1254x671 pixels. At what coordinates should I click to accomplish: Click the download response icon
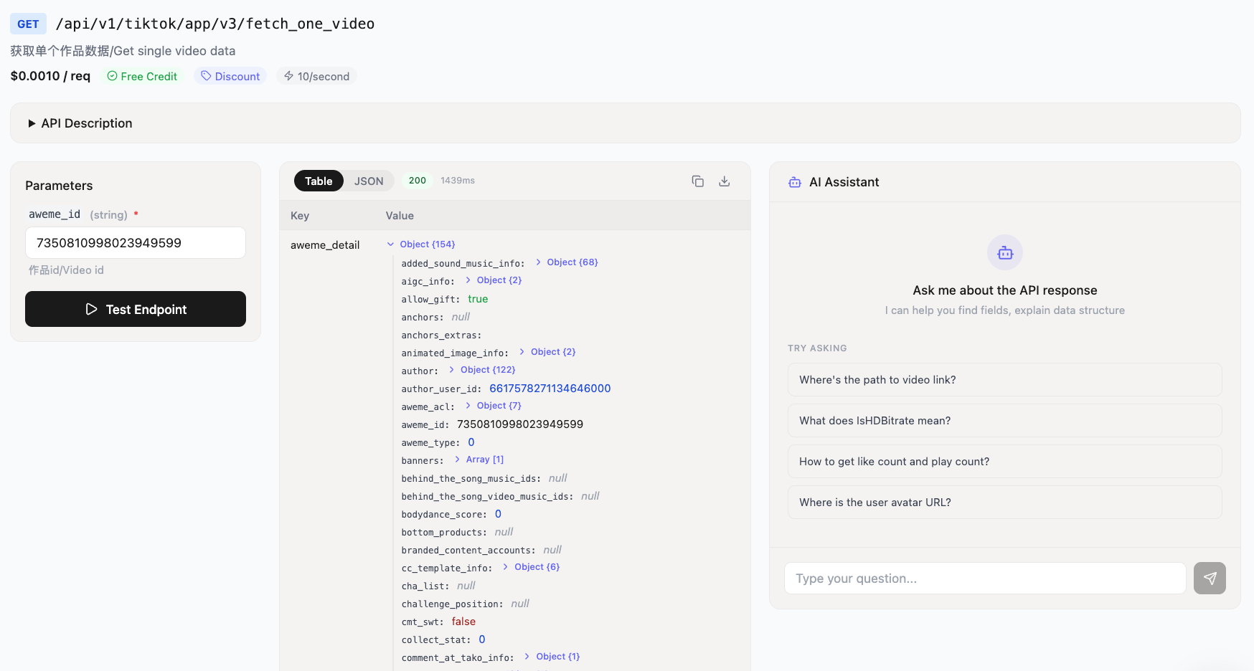[x=724, y=181]
